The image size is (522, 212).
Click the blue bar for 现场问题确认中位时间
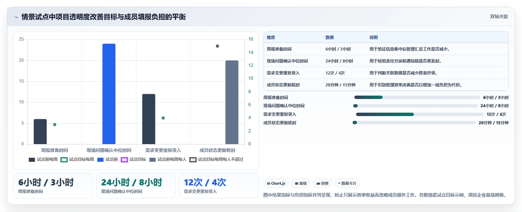point(109,94)
